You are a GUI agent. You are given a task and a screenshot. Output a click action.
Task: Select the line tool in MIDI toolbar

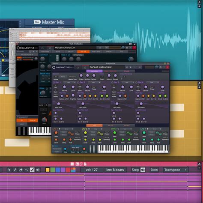tap(26, 170)
